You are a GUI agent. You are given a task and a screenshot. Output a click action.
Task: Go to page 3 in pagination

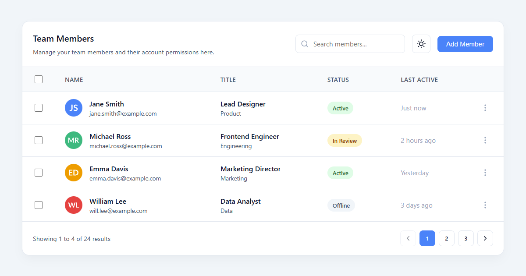point(466,238)
